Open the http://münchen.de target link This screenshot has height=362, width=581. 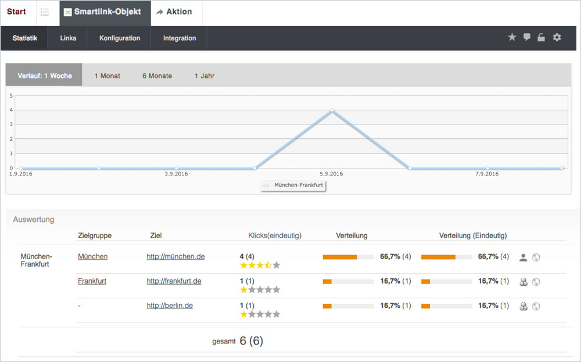click(x=175, y=256)
